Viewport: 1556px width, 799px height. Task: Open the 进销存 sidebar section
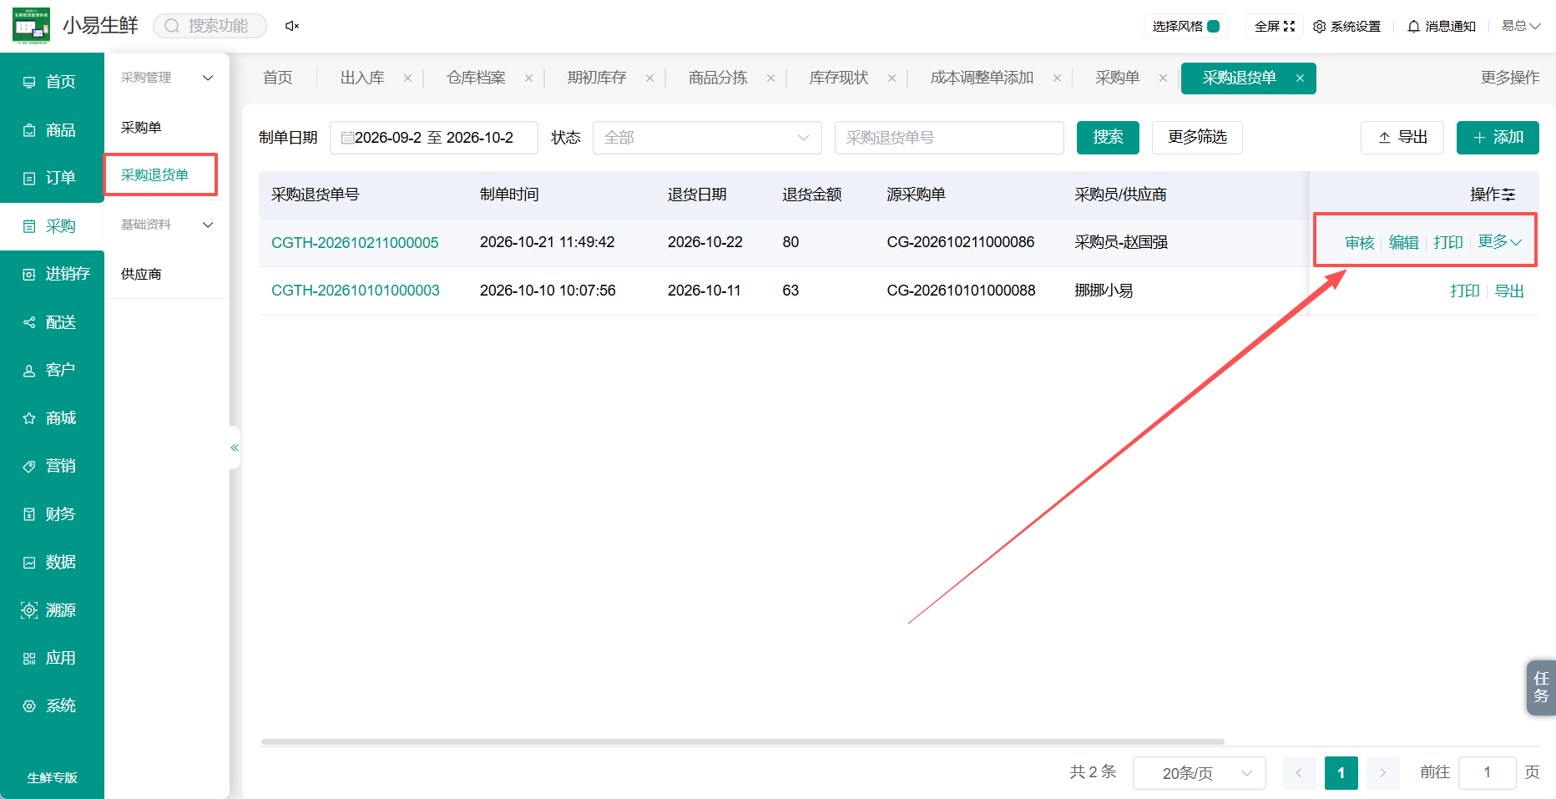52,274
